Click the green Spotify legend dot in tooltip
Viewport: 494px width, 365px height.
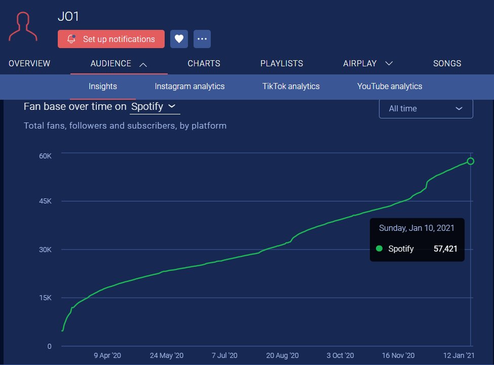[x=379, y=249]
